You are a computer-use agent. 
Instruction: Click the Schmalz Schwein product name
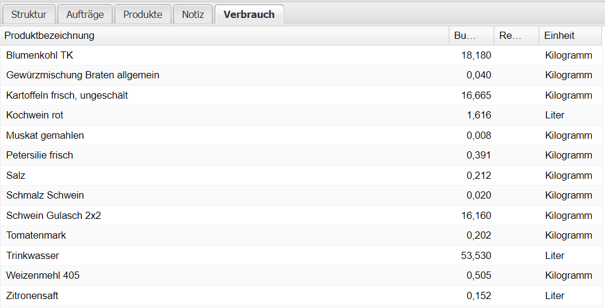pos(45,196)
